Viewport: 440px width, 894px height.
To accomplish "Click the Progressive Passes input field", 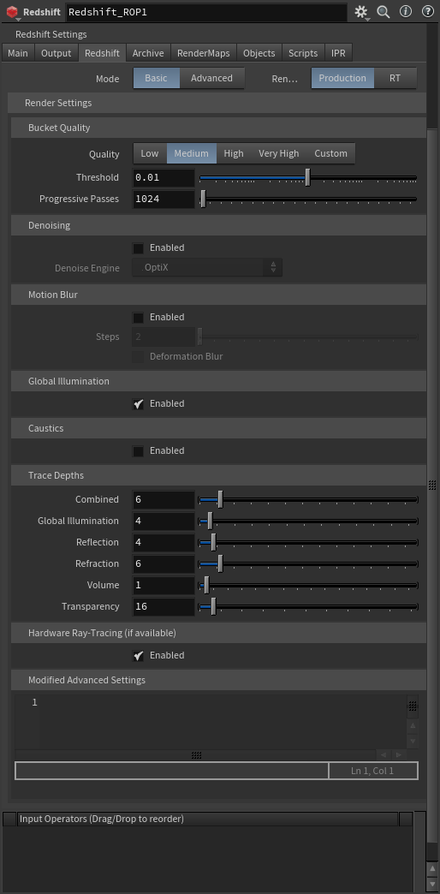I will coord(164,199).
